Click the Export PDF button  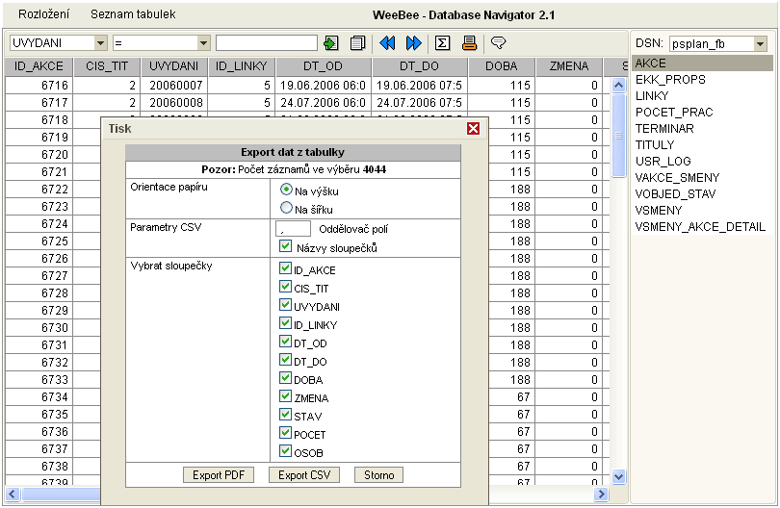pos(217,475)
